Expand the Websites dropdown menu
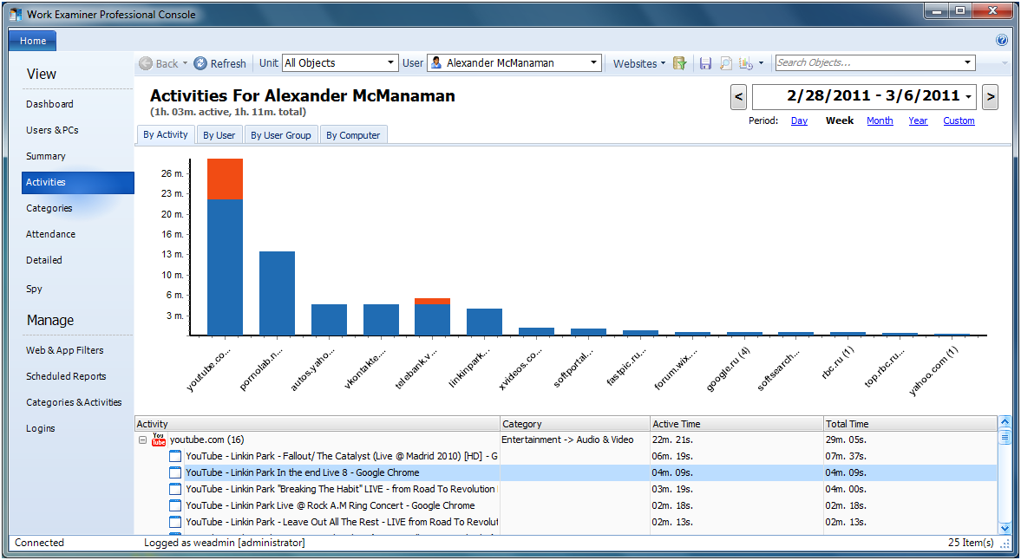 point(639,63)
